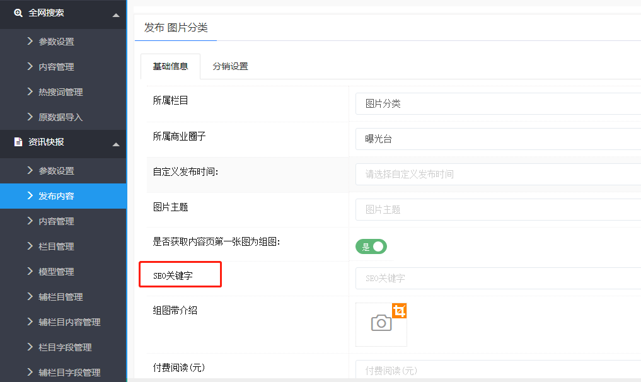Go to 栏目管理 in sidebar
The height and width of the screenshot is (382, 641).
56,246
